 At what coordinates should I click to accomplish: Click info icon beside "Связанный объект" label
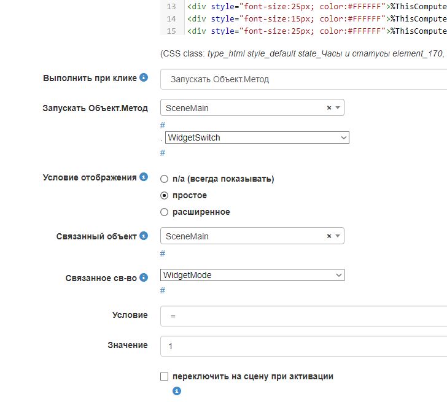pyautogui.click(x=144, y=236)
